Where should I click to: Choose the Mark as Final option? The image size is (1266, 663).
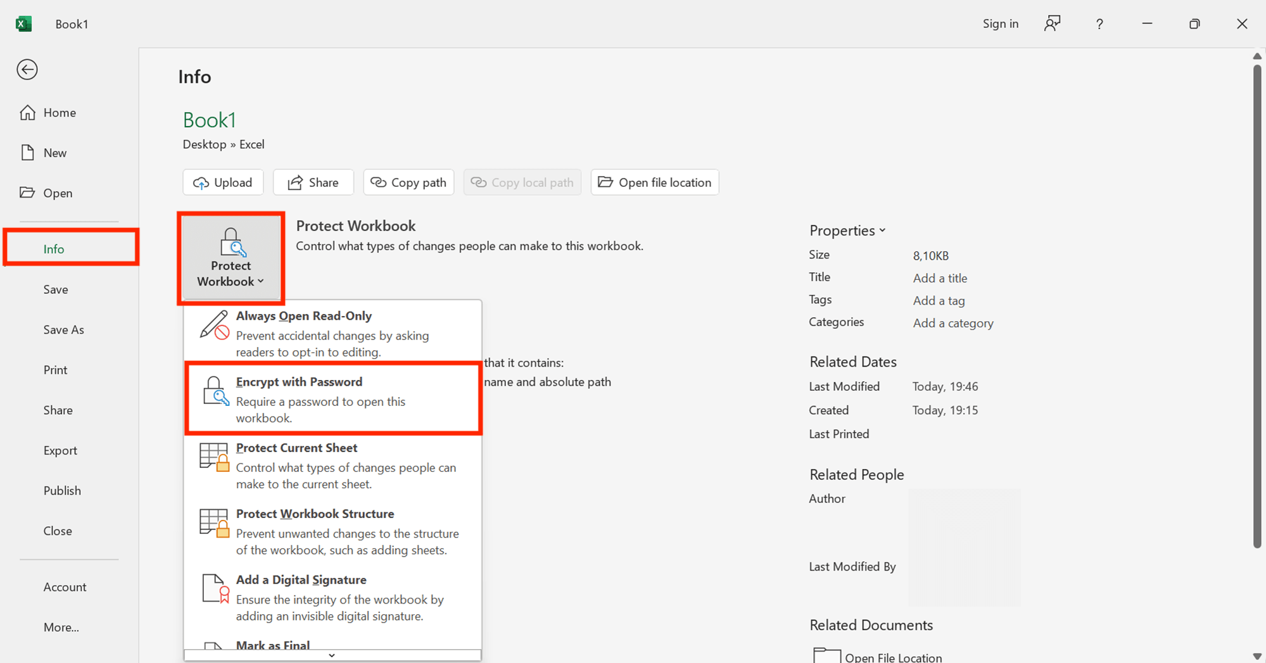click(x=332, y=644)
